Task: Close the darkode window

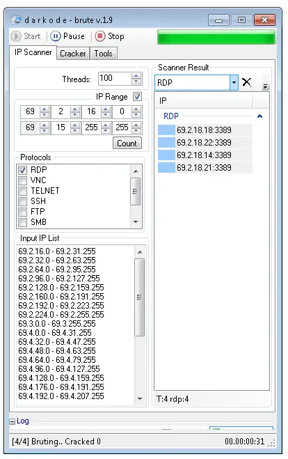Action: [264, 20]
